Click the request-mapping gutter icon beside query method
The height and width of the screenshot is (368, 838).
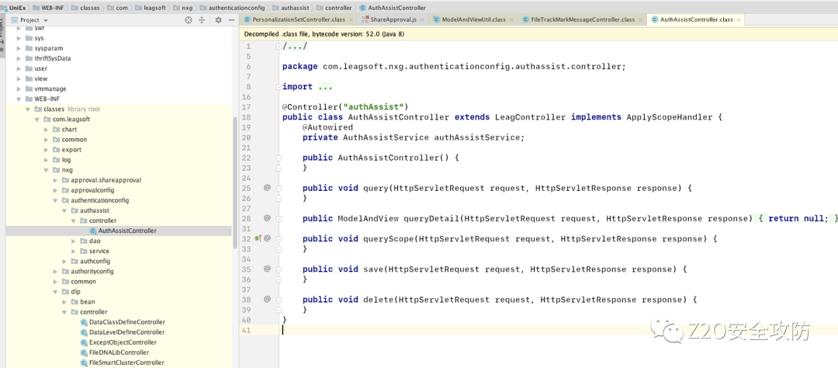coord(267,188)
